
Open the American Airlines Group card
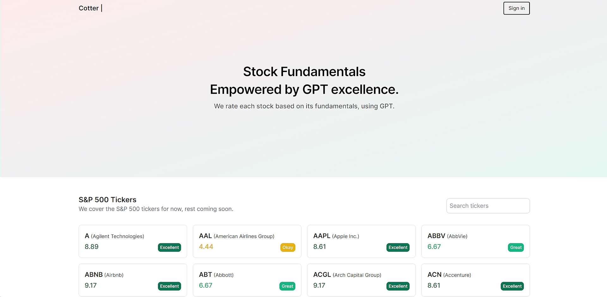pos(247,241)
